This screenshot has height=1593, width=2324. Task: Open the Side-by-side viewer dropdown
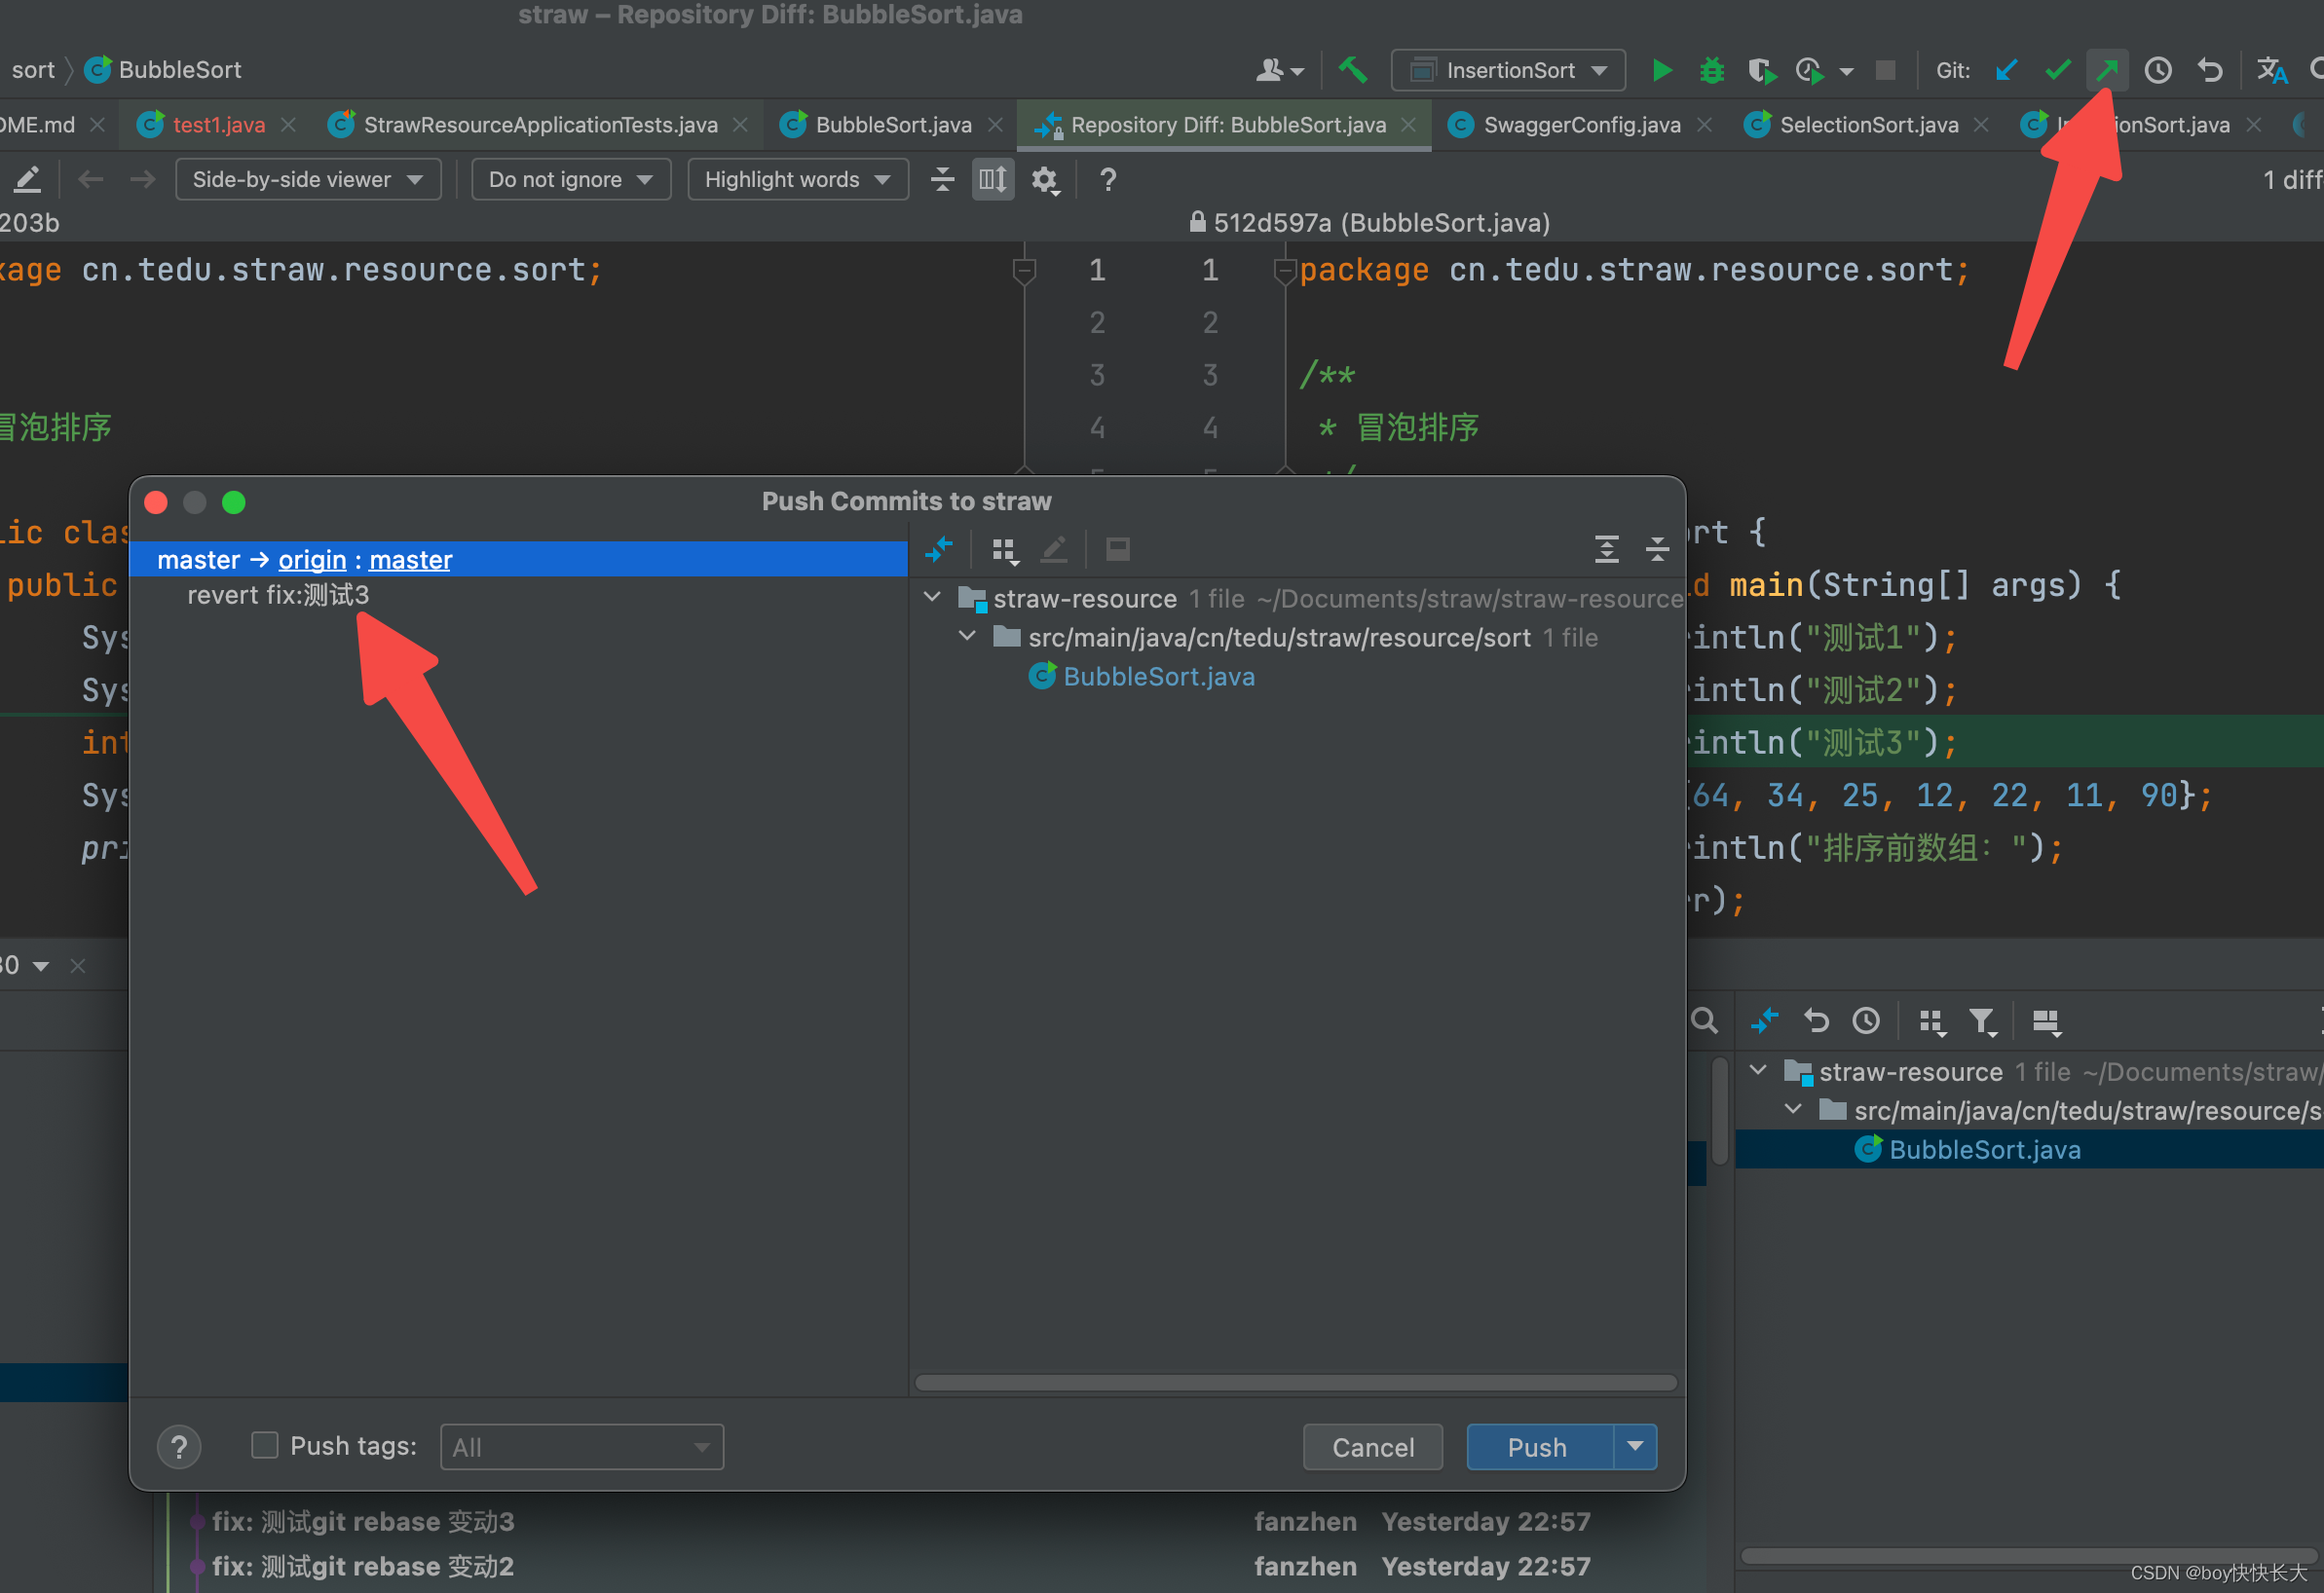click(307, 180)
